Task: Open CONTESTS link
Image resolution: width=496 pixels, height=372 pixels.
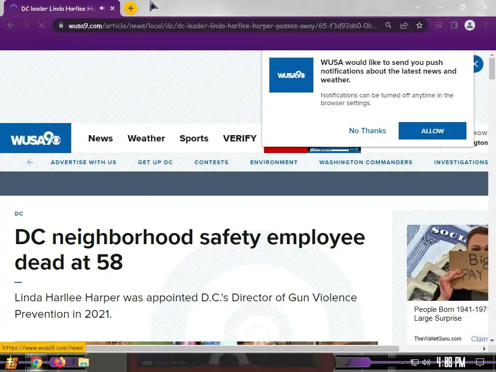Action: tap(211, 162)
